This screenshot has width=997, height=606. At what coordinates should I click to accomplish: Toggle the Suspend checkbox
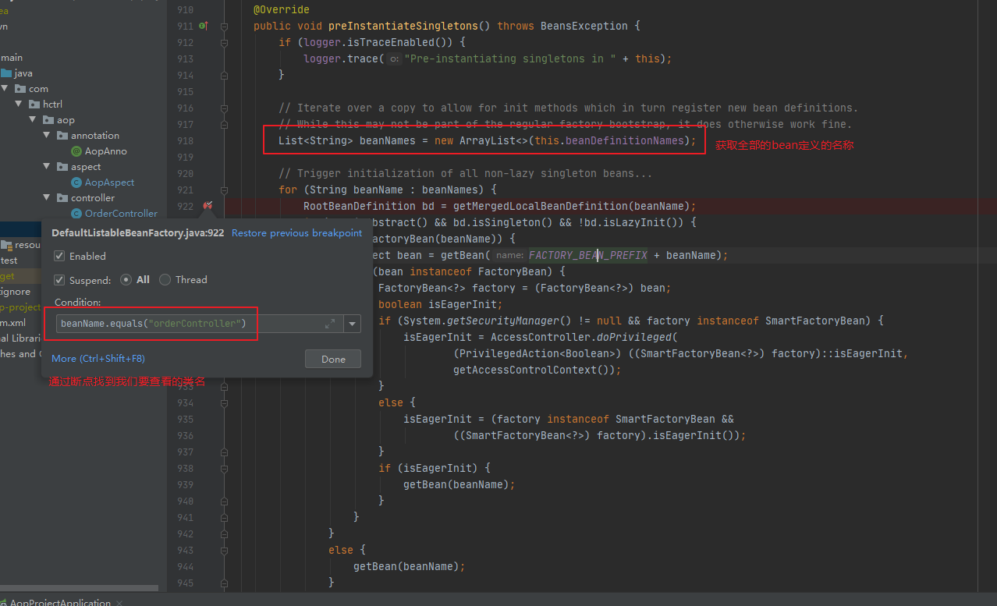tap(59, 279)
